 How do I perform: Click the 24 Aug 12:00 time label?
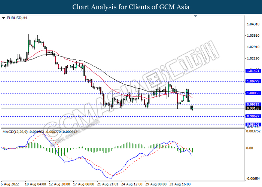click(x=132, y=184)
